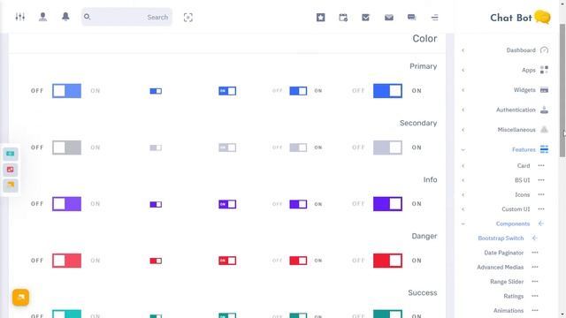Click the Dashboard gauge icon
566x318 pixels.
tap(545, 50)
